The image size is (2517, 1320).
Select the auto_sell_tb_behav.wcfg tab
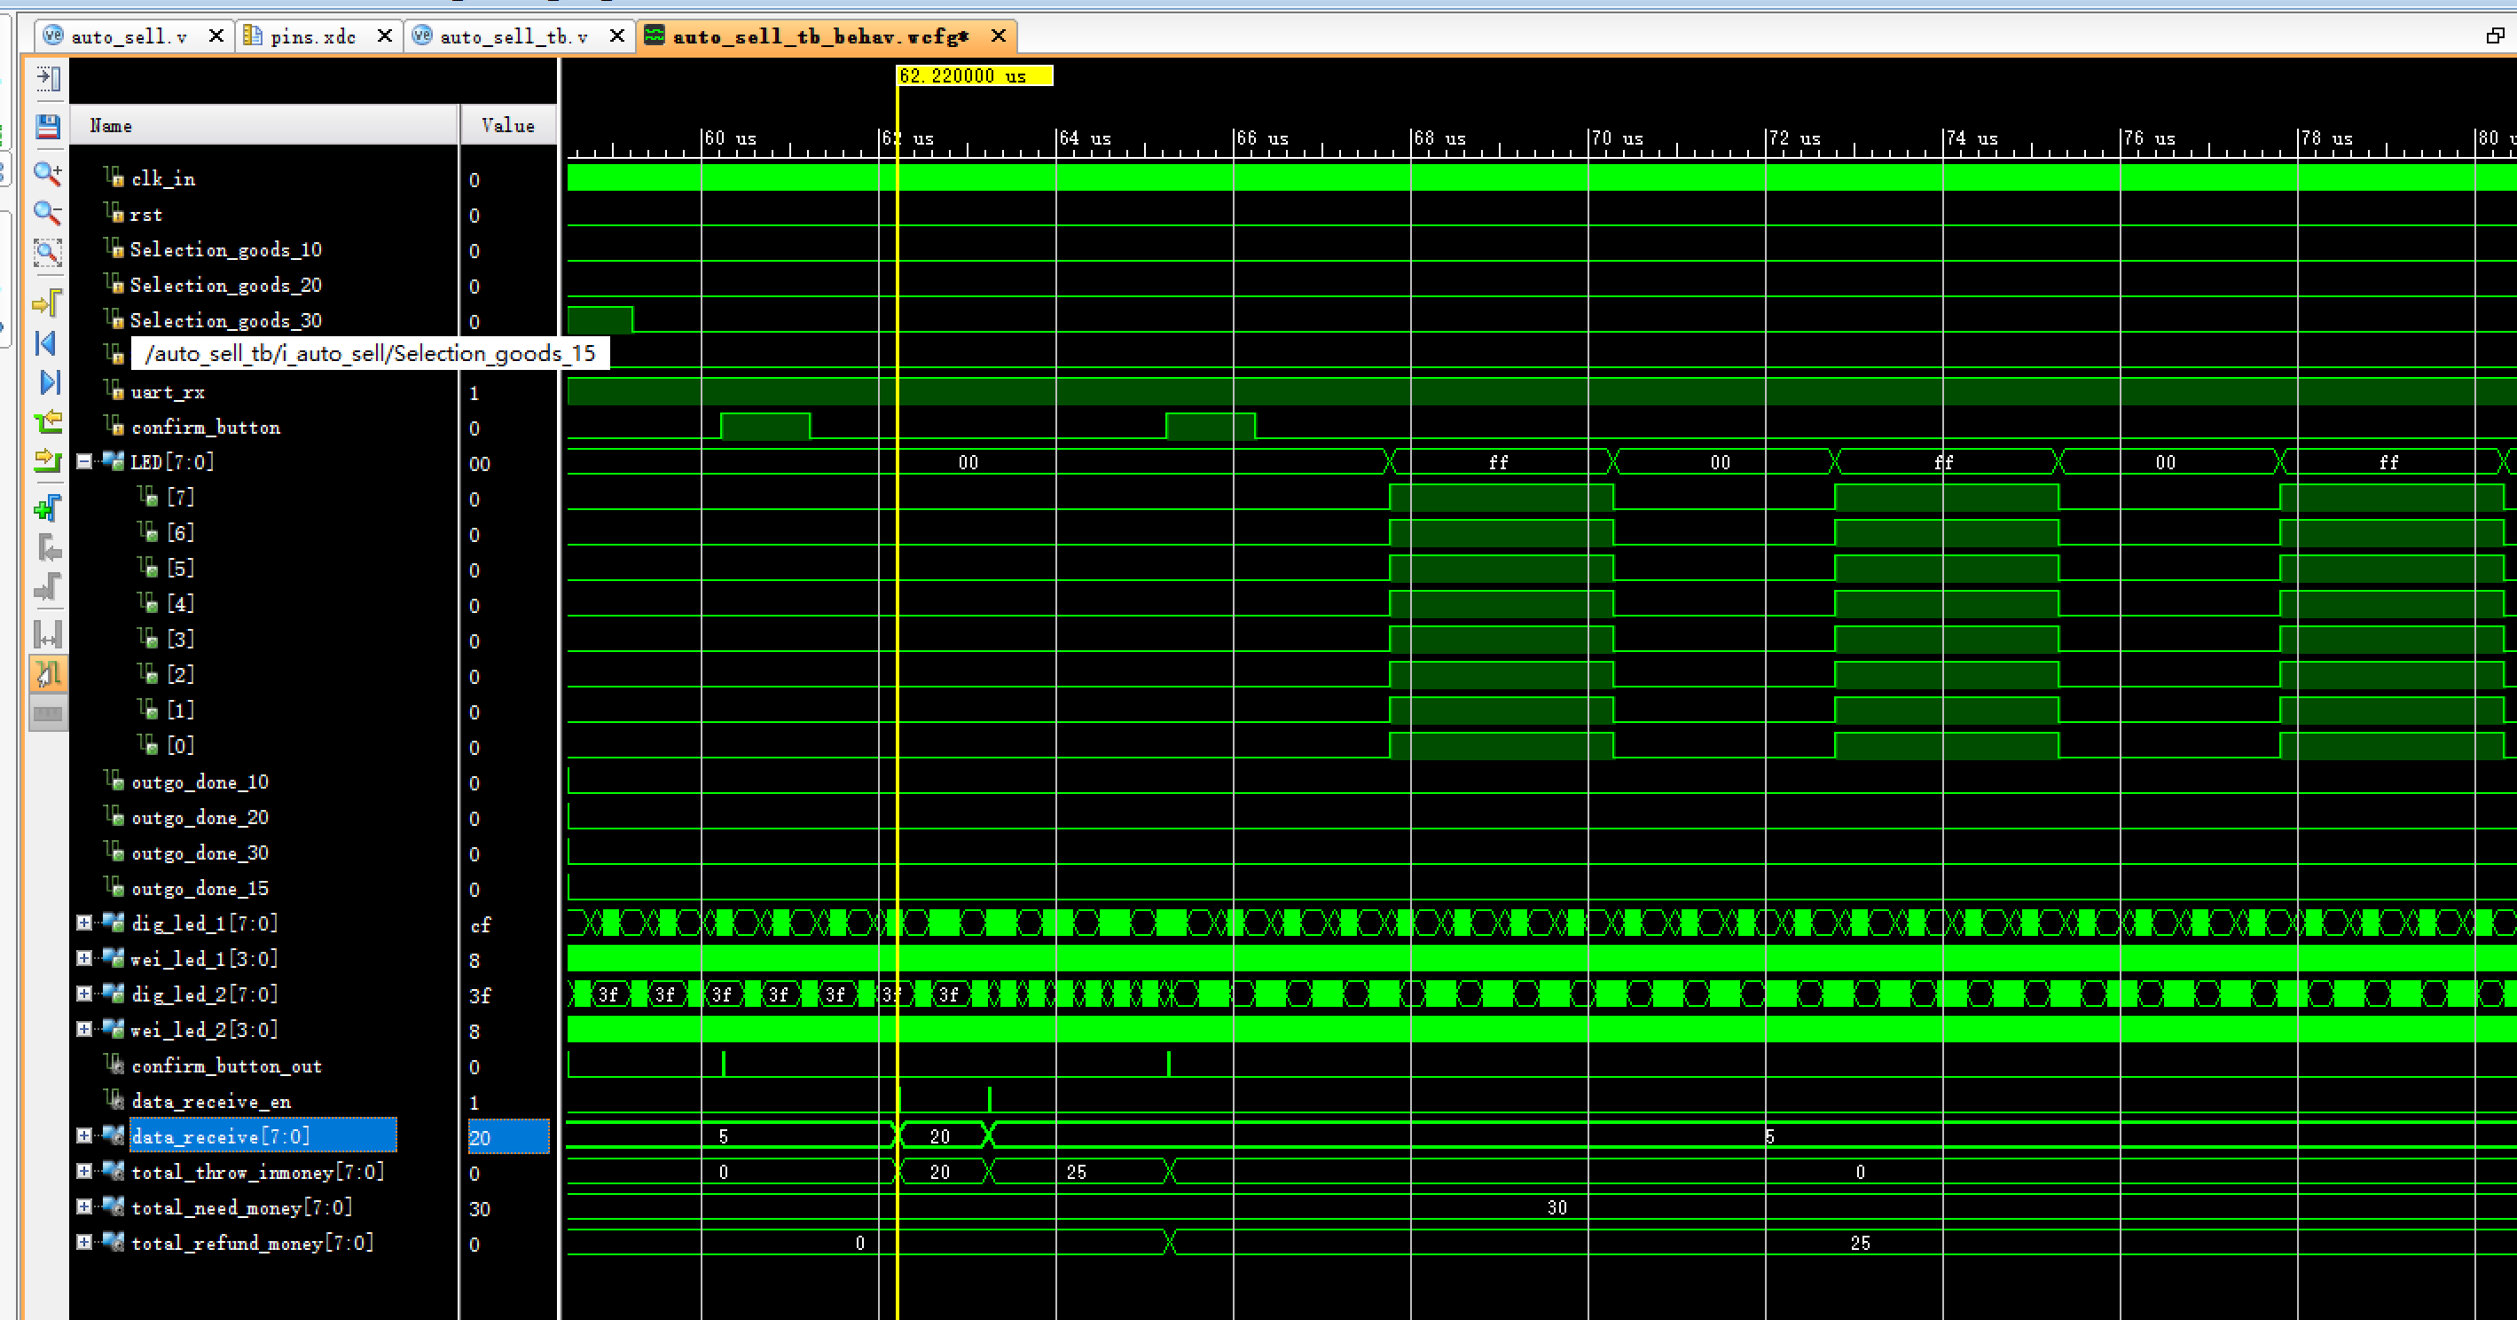click(820, 36)
